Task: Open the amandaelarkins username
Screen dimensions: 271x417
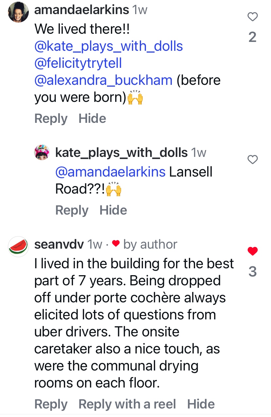Action: [x=81, y=10]
